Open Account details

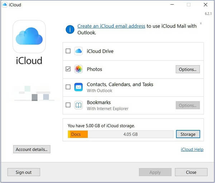pyautogui.click(x=32, y=149)
